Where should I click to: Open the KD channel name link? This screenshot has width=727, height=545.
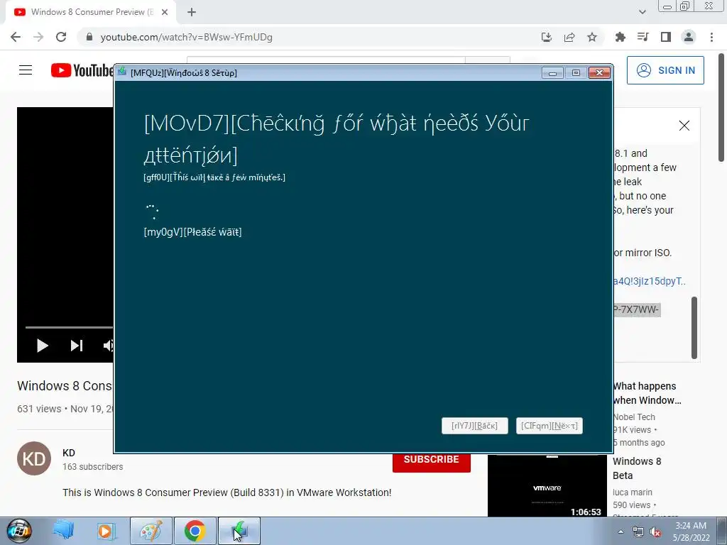pos(69,453)
